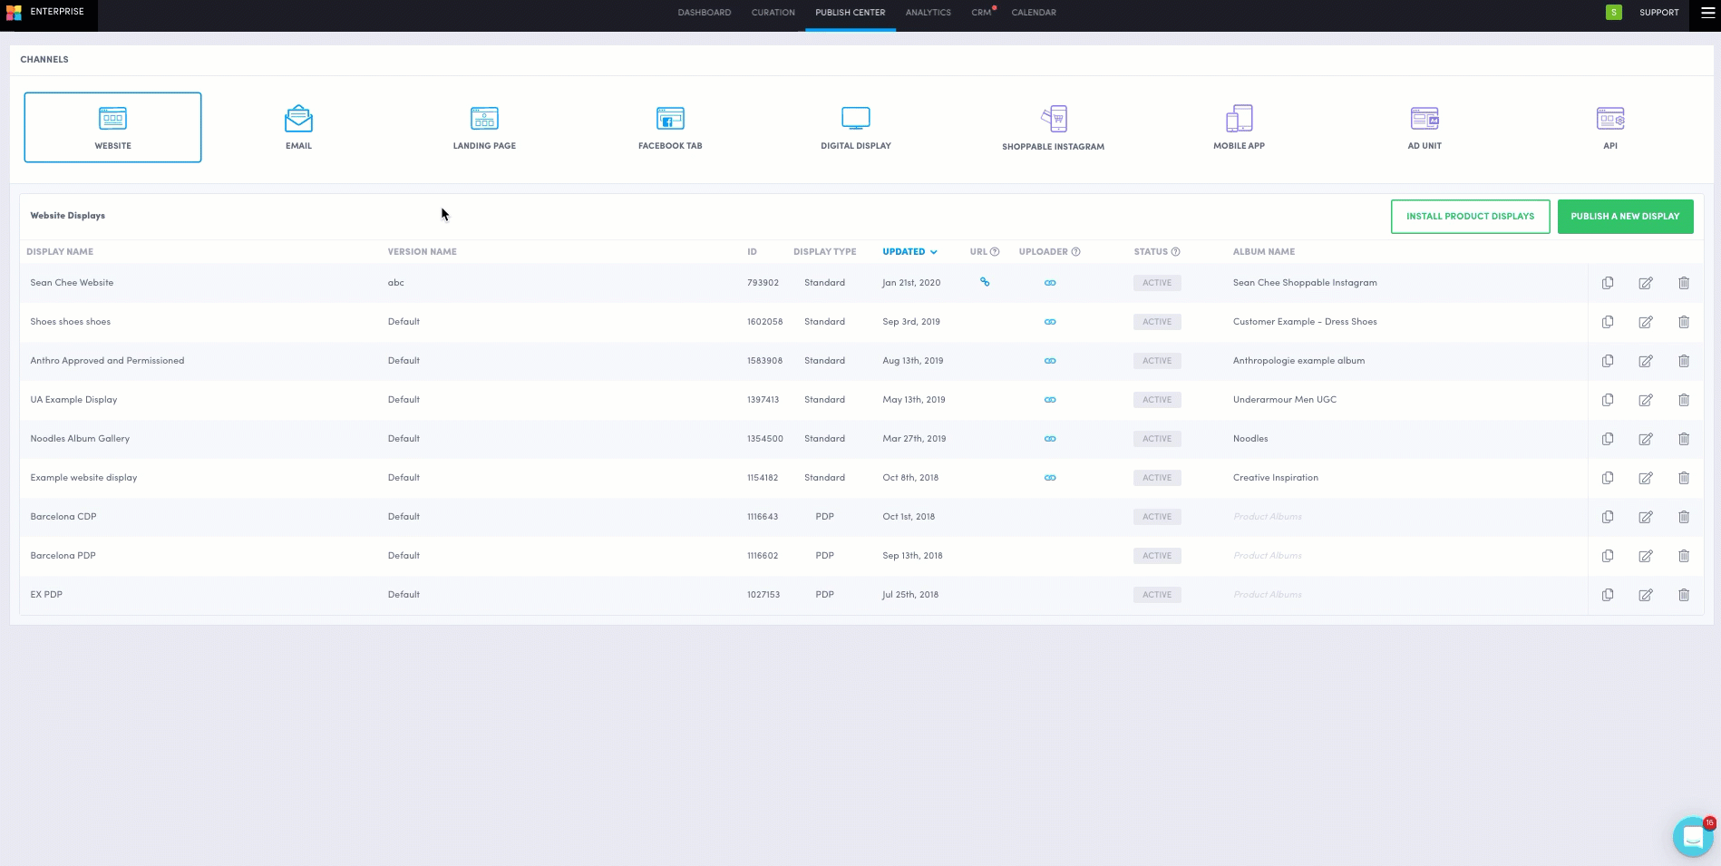Delete the Sean Chee Website display

point(1683,283)
